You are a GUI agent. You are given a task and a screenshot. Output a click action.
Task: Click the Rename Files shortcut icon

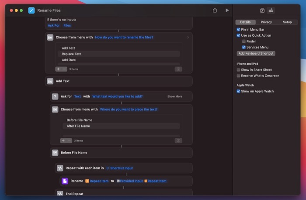point(31,11)
